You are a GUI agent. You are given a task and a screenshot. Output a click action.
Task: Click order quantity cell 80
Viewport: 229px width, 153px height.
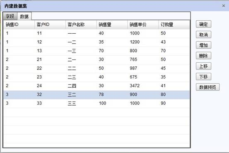coord(174,94)
